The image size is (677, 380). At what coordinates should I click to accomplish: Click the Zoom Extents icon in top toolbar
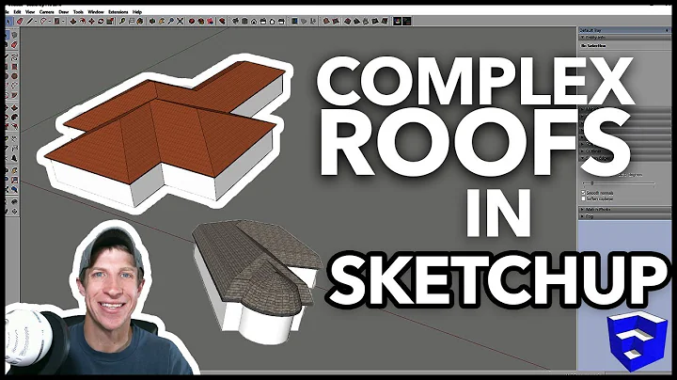180,21
